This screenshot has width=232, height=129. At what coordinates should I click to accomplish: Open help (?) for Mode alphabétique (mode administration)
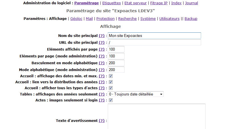102,70
